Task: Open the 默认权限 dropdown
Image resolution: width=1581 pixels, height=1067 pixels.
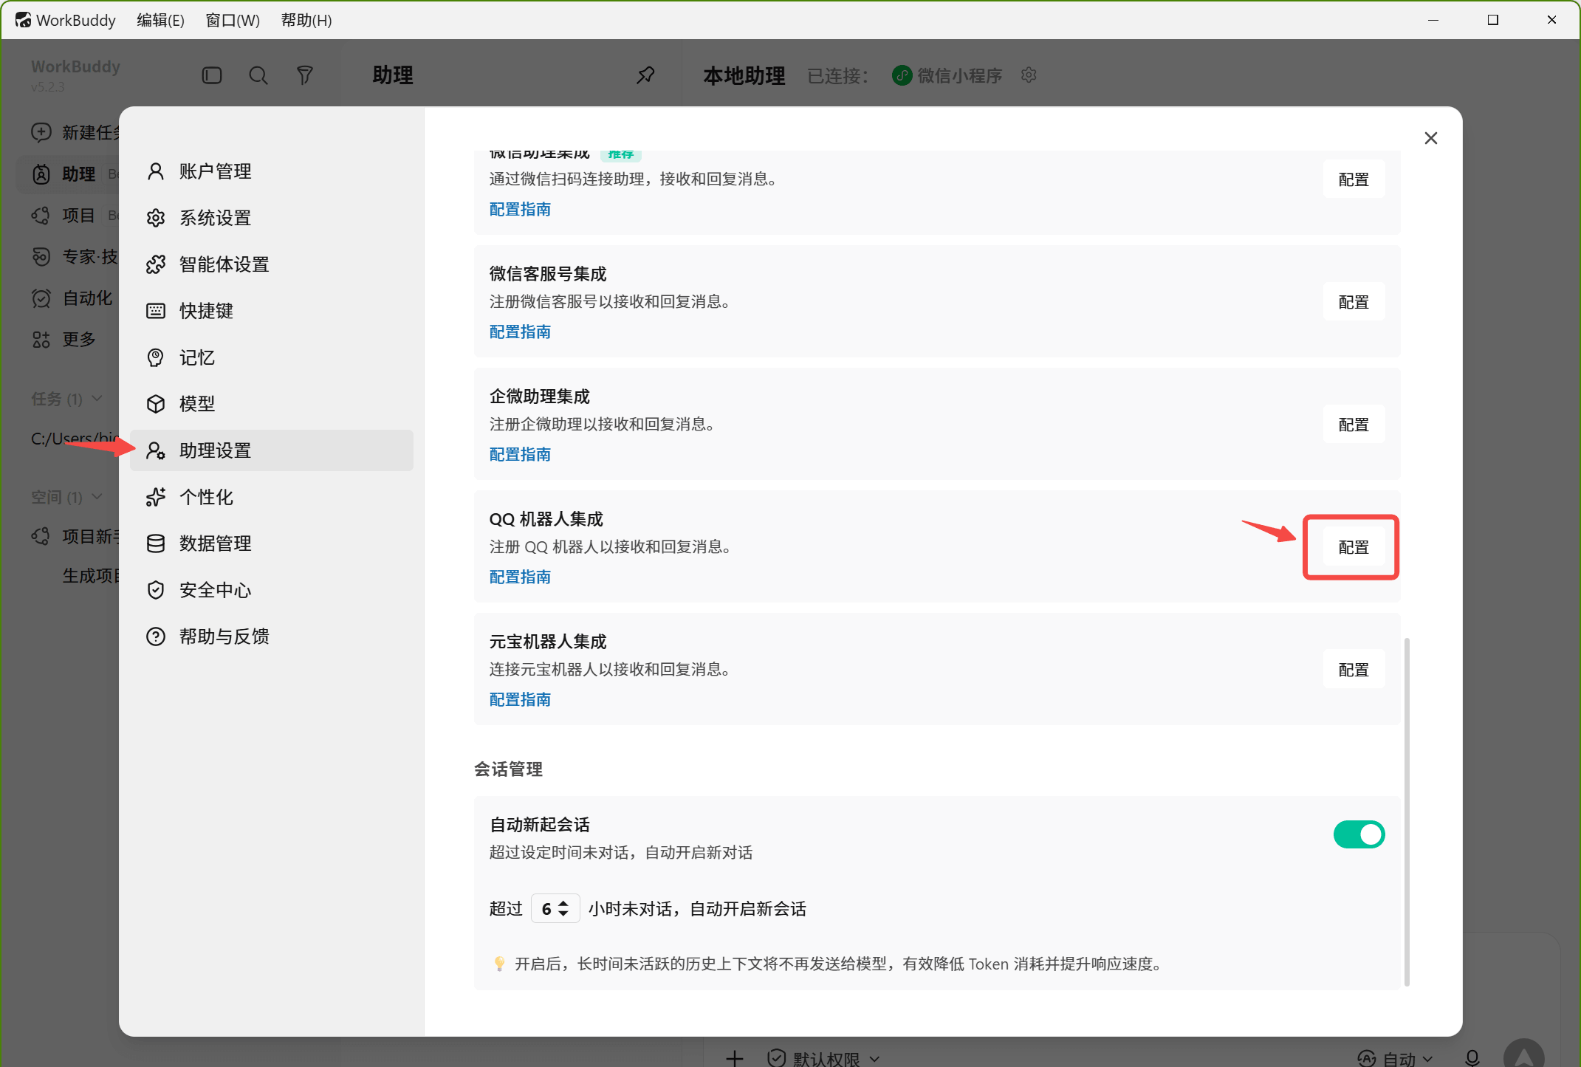Action: 824,1058
